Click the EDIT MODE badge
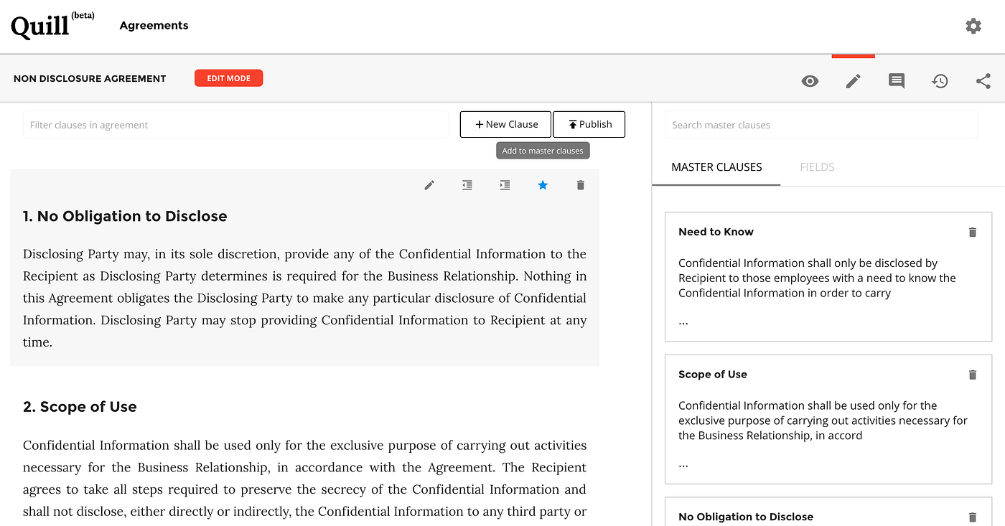Image resolution: width=1005 pixels, height=526 pixels. tap(228, 78)
